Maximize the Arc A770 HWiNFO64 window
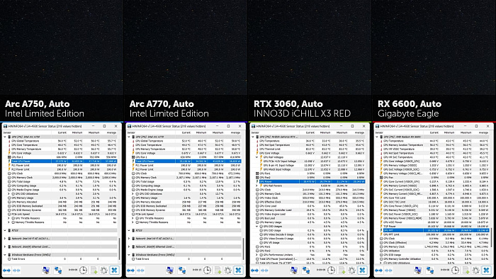This screenshot has height=279, width=496. pos(228,126)
